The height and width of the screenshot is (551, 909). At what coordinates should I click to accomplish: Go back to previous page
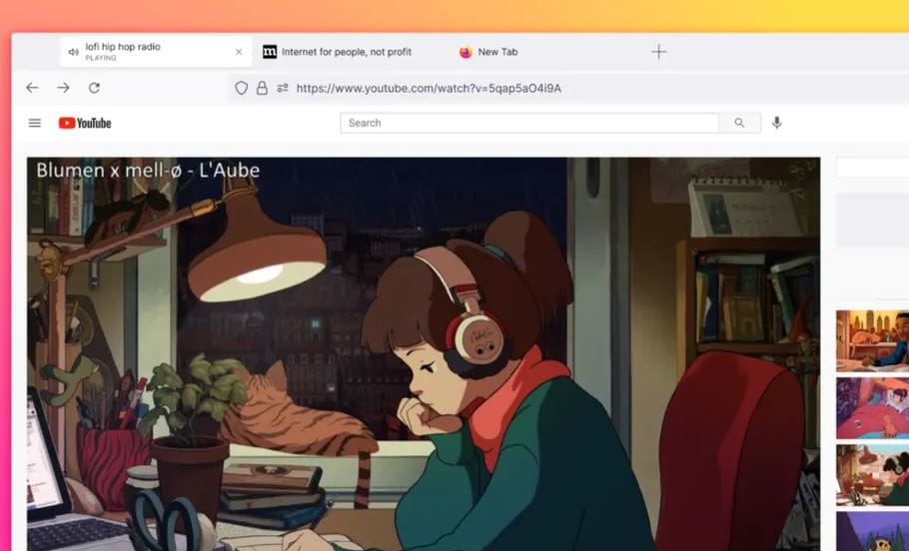[x=32, y=88]
